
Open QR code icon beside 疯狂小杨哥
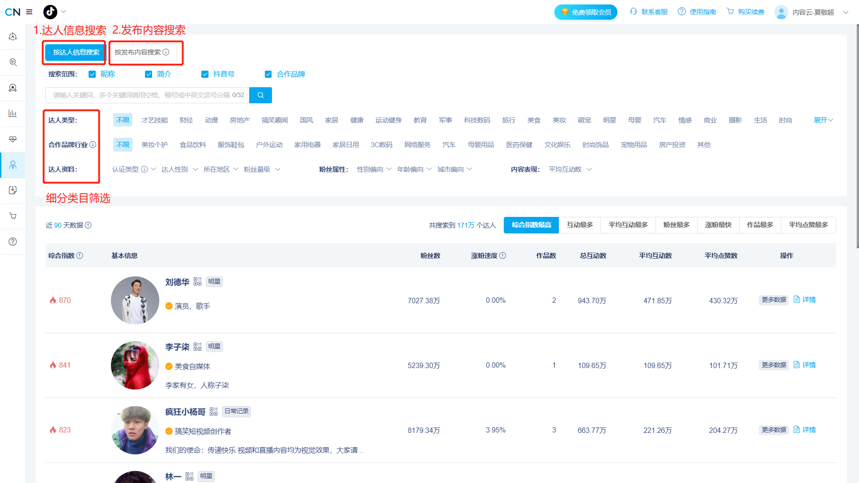213,411
